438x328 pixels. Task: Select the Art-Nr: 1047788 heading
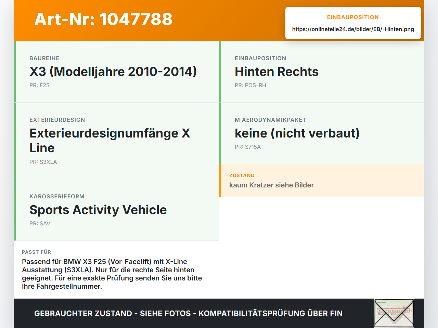tap(103, 19)
